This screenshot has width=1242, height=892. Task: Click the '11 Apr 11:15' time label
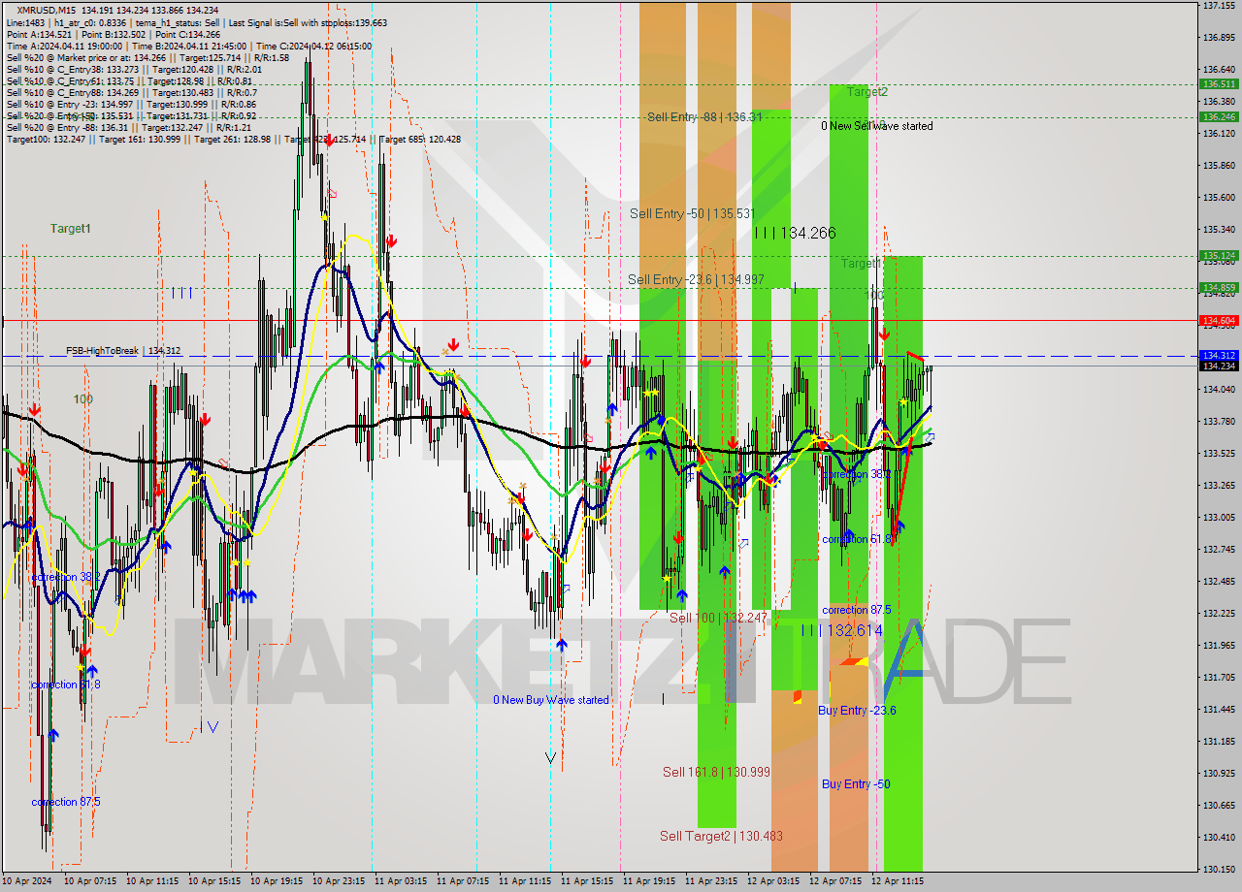coord(525,881)
